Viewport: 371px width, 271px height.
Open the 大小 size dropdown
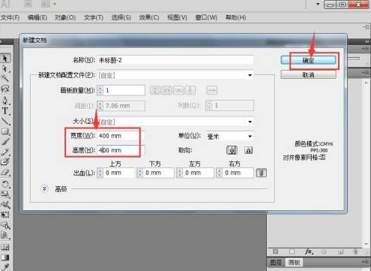(x=250, y=122)
